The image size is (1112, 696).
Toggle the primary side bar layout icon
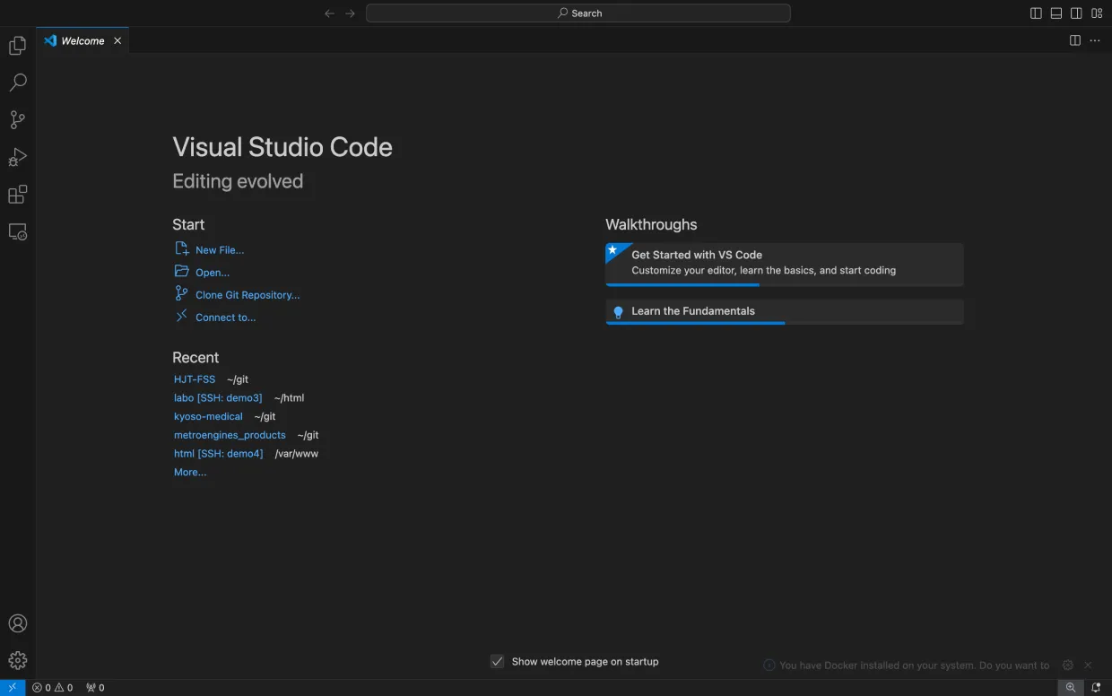click(1036, 13)
